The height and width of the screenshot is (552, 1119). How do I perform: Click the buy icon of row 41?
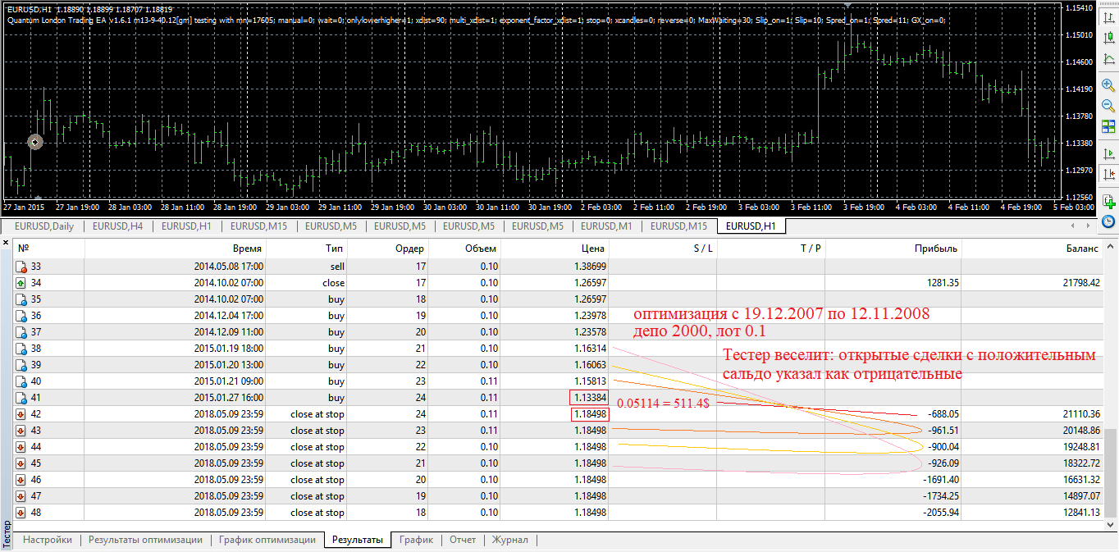21,398
